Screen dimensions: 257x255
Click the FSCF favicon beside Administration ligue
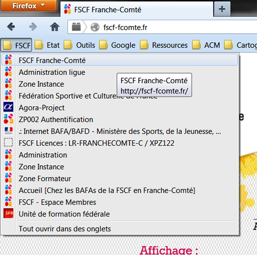pyautogui.click(x=8, y=72)
